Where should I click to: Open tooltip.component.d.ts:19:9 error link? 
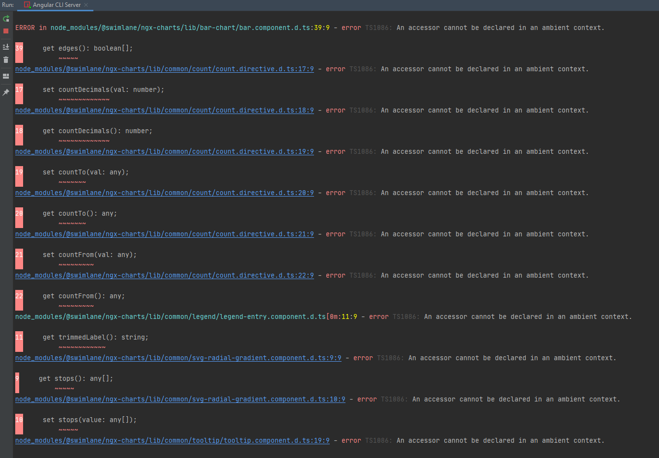172,440
